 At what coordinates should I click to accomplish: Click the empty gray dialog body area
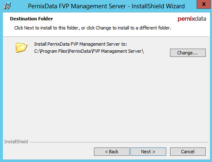click(x=106, y=97)
